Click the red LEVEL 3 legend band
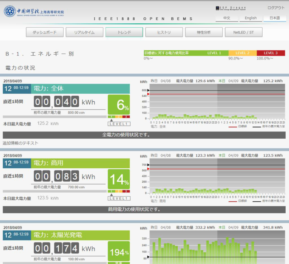 coord(271,53)
